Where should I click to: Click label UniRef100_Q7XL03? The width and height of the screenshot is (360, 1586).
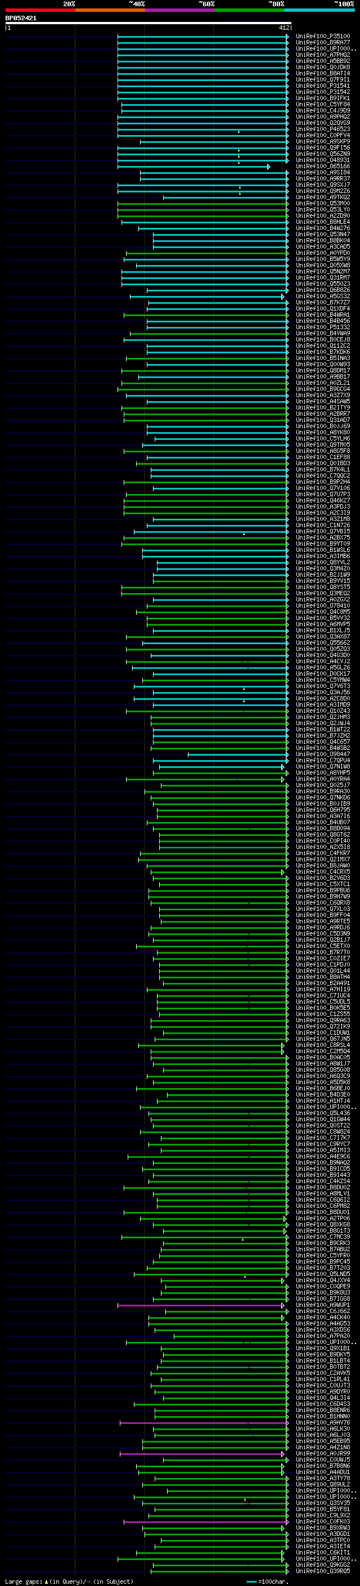(x=322, y=909)
